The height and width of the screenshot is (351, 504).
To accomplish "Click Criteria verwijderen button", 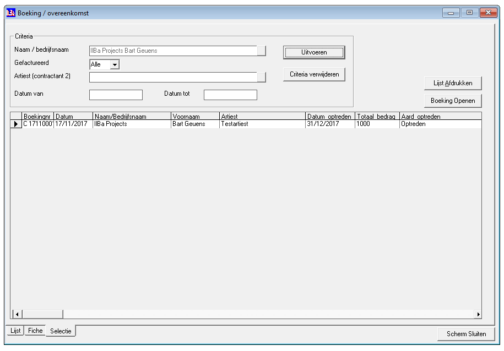I will click(x=314, y=74).
